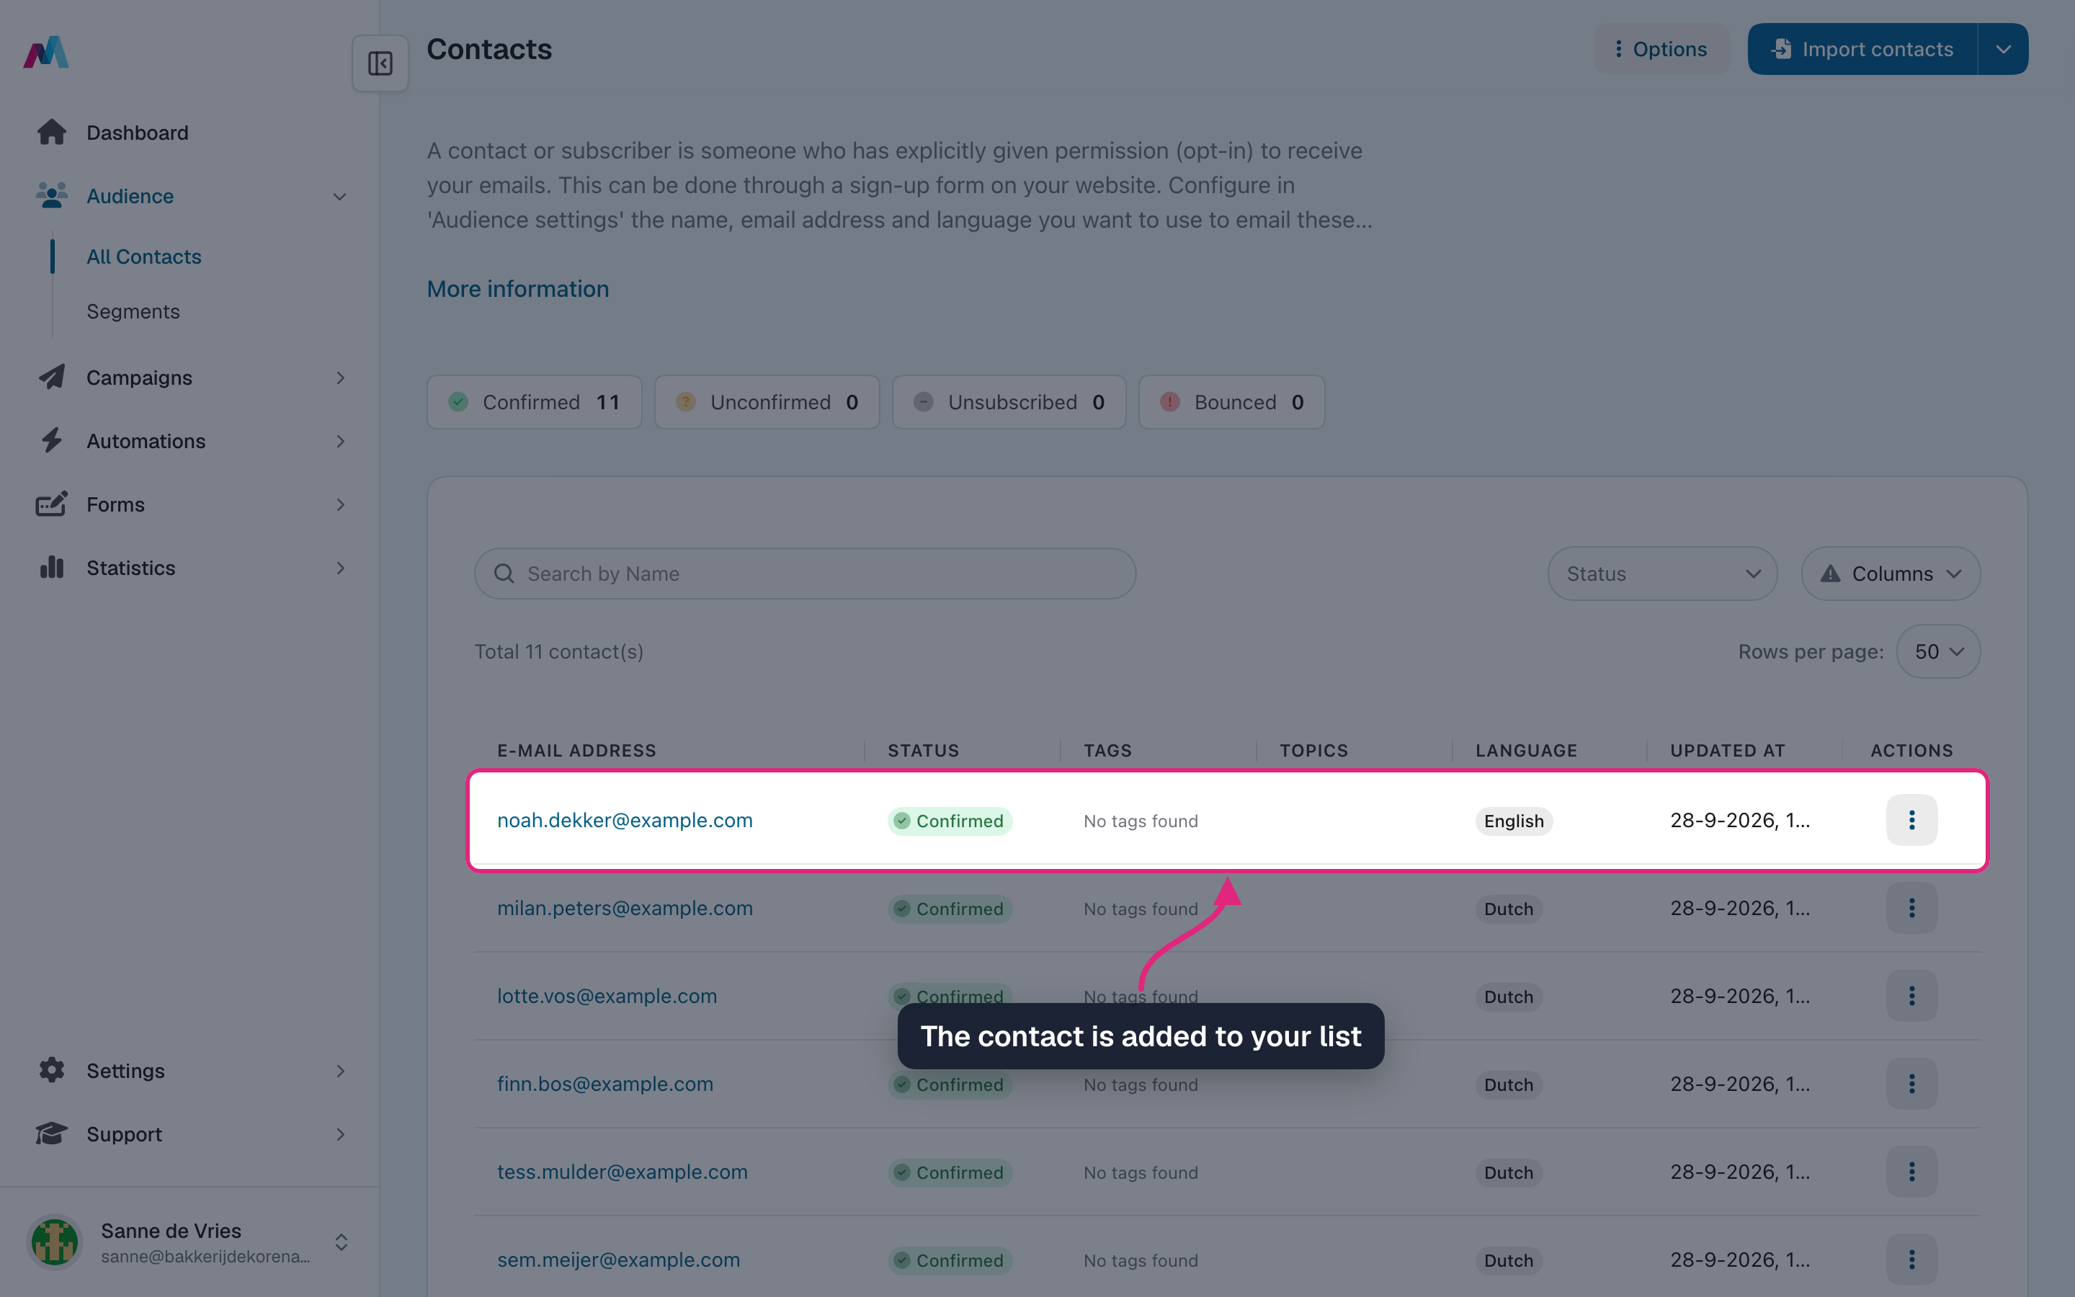
Task: Open sem.meijer@example.com contact
Action: click(x=618, y=1260)
